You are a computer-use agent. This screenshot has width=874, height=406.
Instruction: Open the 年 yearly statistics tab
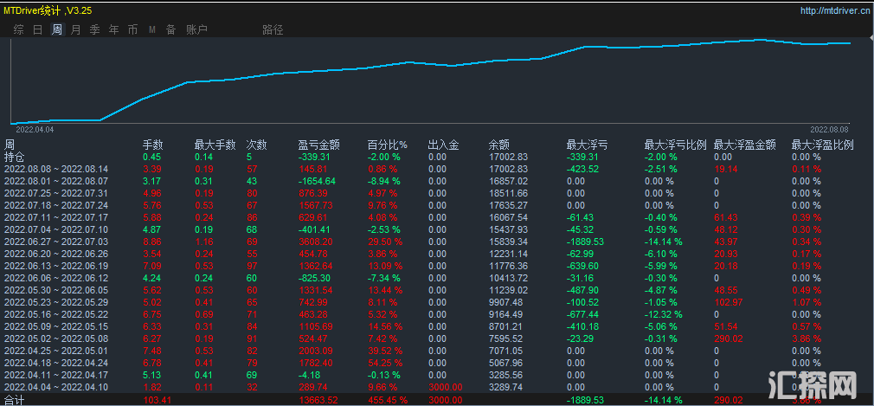pos(113,29)
